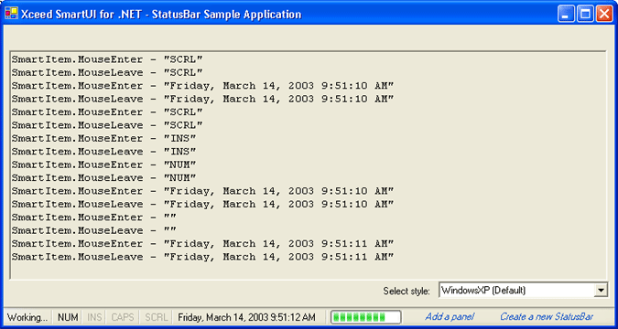This screenshot has height=329, width=618.
Task: Minimize the StatusBar Sample Application window
Action: click(566, 15)
